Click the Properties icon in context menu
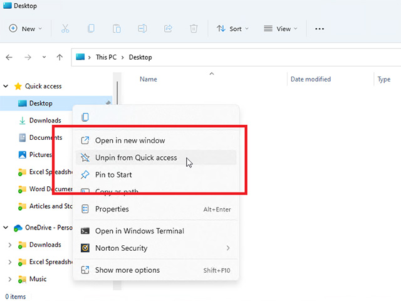Screen dimensions: 401x301 tap(85, 209)
